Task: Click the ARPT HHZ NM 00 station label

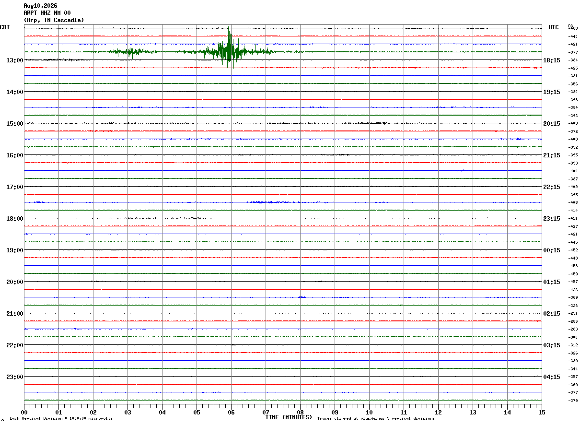Action: click(47, 13)
